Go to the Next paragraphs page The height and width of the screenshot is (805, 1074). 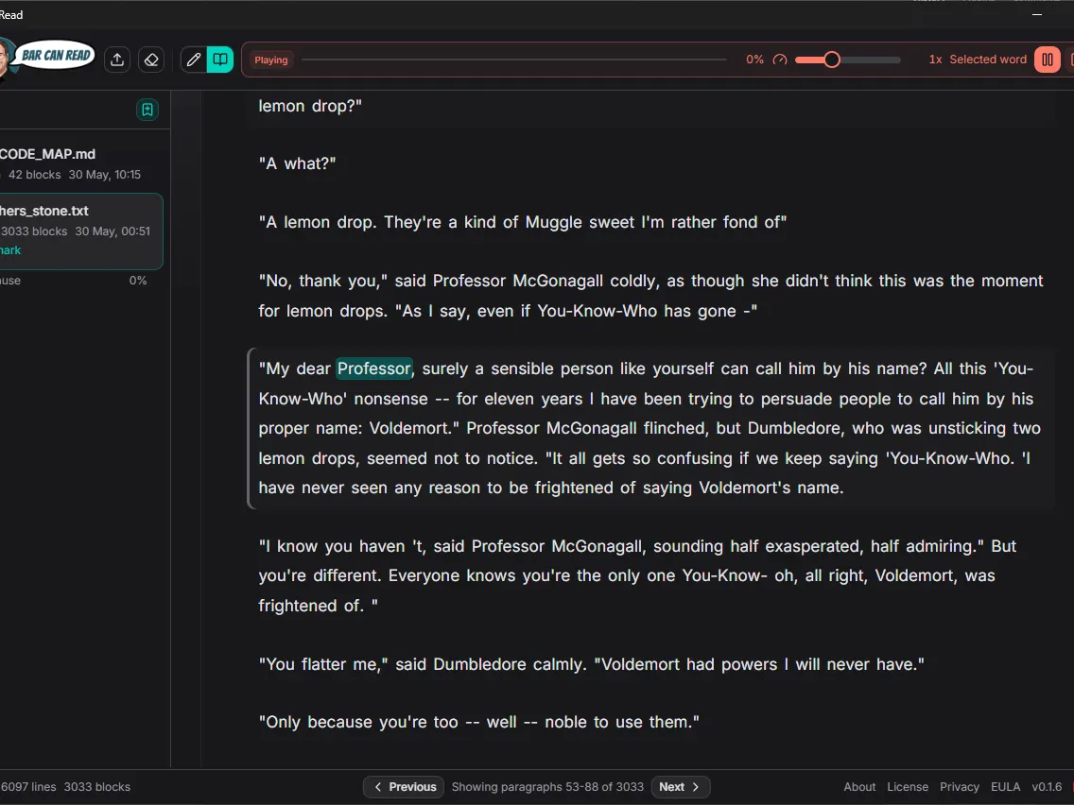tap(680, 786)
